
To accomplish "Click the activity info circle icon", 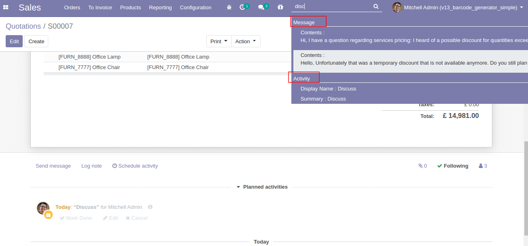I will pyautogui.click(x=150, y=207).
